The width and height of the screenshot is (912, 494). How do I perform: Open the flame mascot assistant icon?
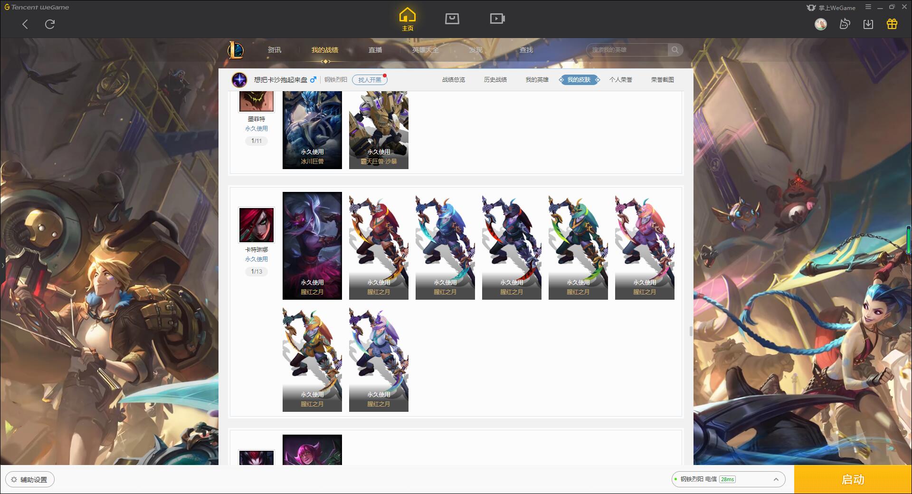click(x=845, y=24)
